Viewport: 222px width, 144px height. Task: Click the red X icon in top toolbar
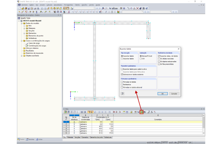click(x=137, y=8)
